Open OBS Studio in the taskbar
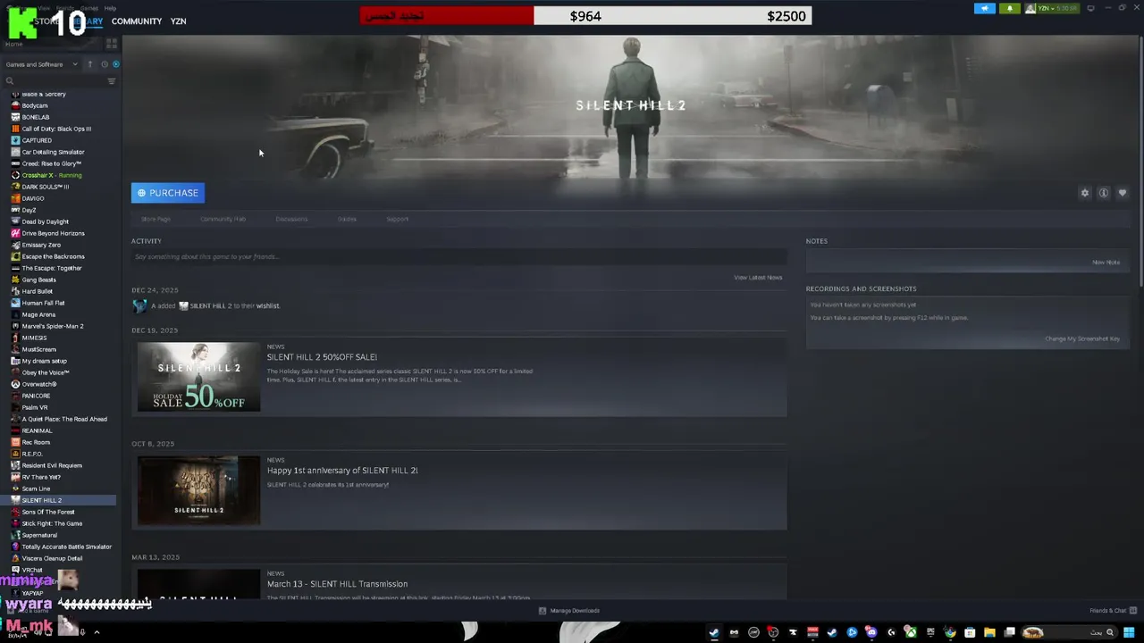Image resolution: width=1144 pixels, height=643 pixels. (772, 632)
